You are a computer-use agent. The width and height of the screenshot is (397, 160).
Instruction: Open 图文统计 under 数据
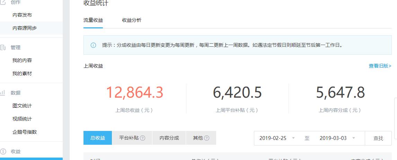pyautogui.click(x=22, y=106)
